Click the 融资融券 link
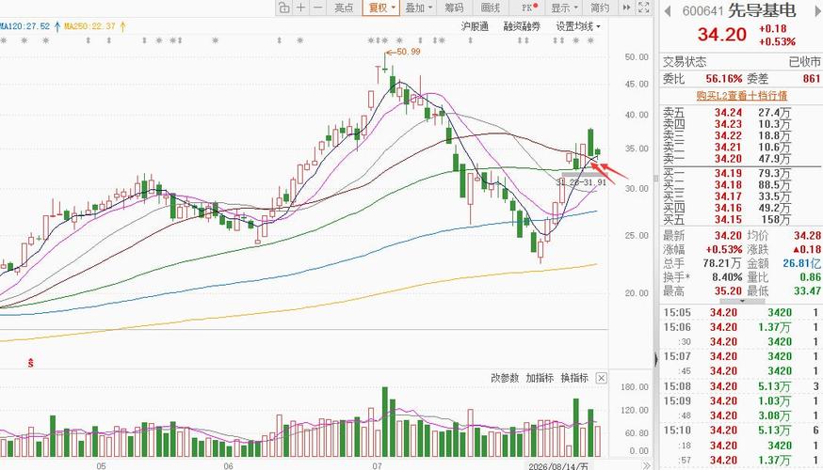Image resolution: width=823 pixels, height=470 pixels. (x=521, y=26)
